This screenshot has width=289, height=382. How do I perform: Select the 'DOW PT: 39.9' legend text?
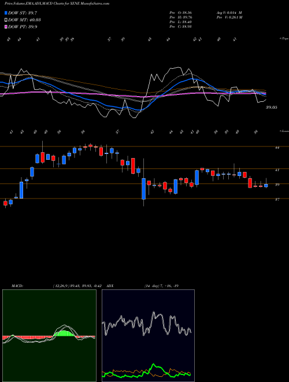pos(23,27)
